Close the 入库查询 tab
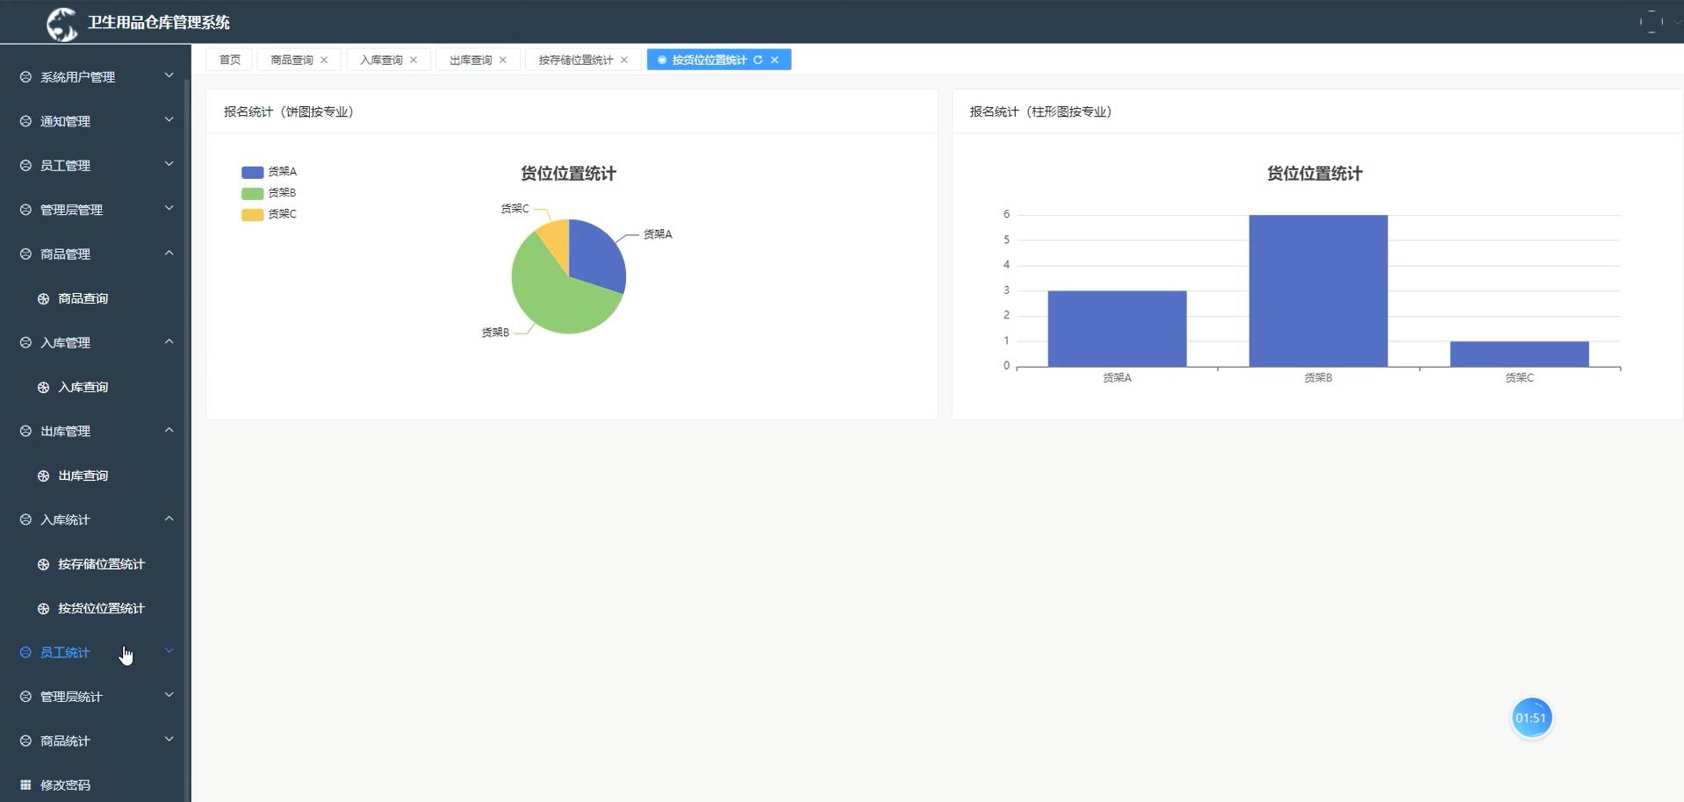 coord(414,60)
